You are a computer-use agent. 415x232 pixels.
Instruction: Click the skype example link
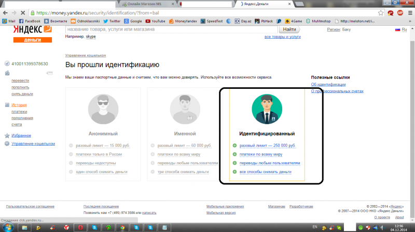pyautogui.click(x=91, y=36)
